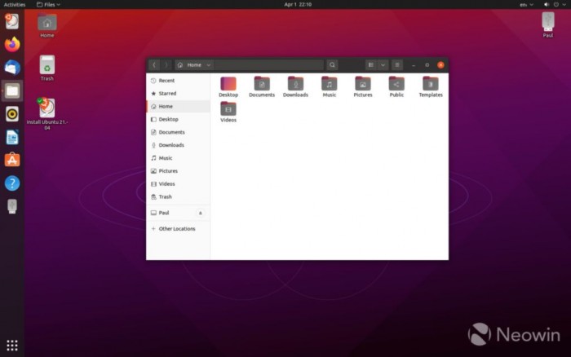Select Pictures in the sidebar
The image size is (571, 357).
(178, 171)
